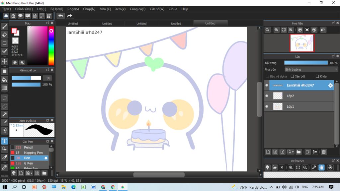Zoom in on the Reference panel

point(291,167)
